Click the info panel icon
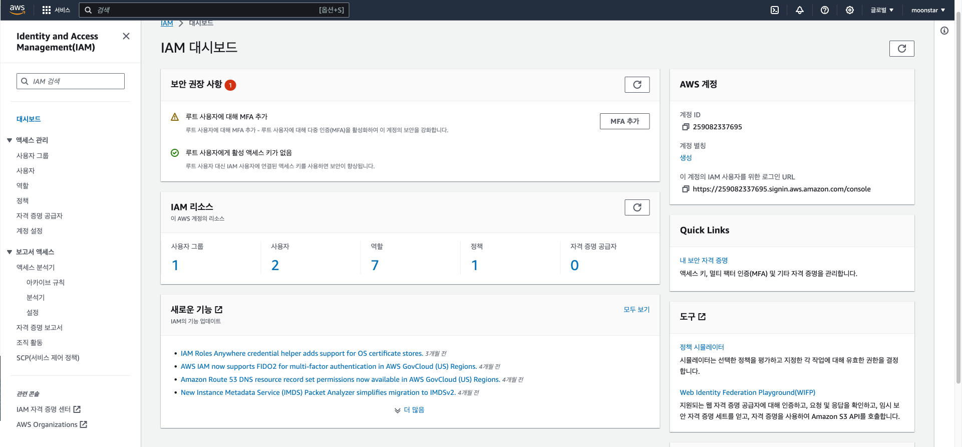 pos(944,31)
